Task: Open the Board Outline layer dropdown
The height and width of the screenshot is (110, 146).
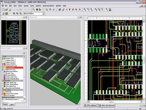Action: [x=43, y=14]
